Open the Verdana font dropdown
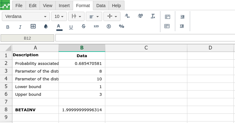 [26, 16]
